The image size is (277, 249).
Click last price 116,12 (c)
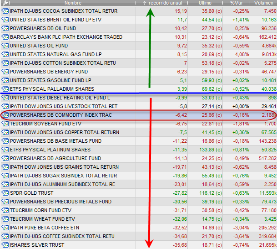[211, 193]
